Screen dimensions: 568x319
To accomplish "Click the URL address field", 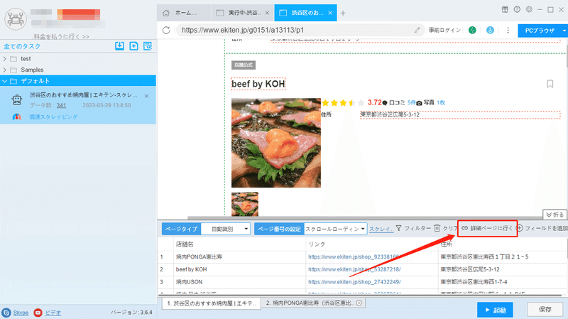I will click(x=299, y=30).
